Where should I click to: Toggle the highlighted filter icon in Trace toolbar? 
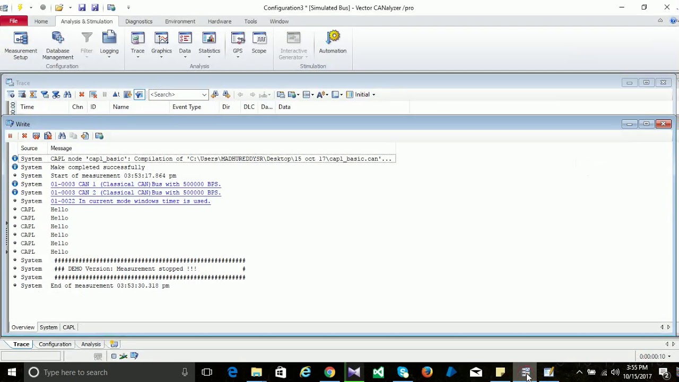tap(139, 94)
